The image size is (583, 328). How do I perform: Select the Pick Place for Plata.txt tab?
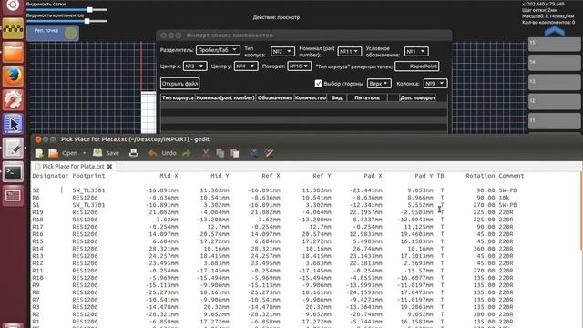click(73, 166)
